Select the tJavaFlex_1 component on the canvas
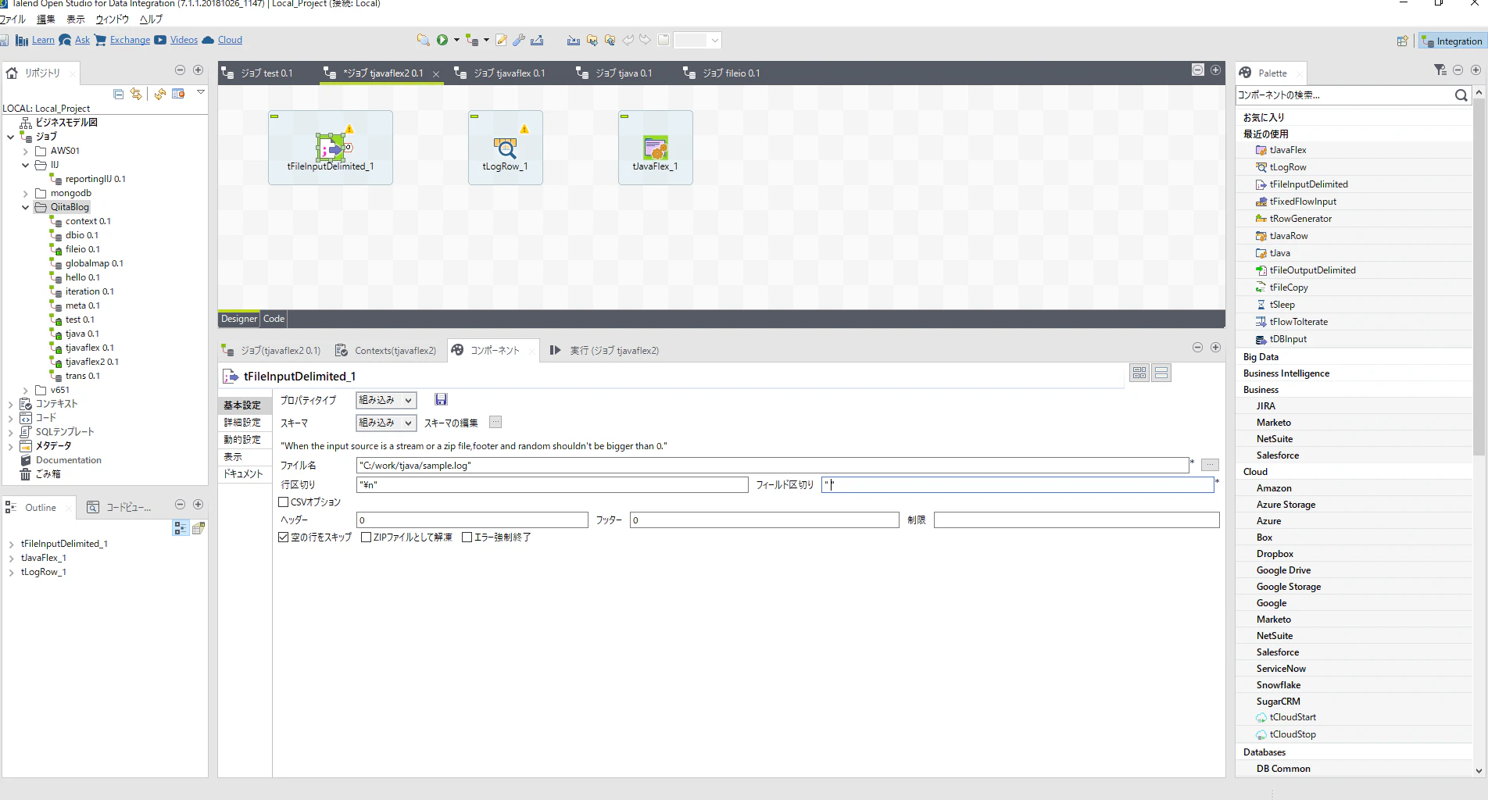1488x800 pixels. tap(655, 148)
